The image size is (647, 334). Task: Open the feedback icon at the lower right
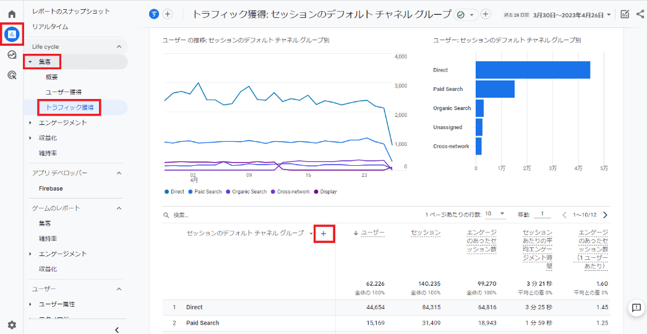[636, 307]
